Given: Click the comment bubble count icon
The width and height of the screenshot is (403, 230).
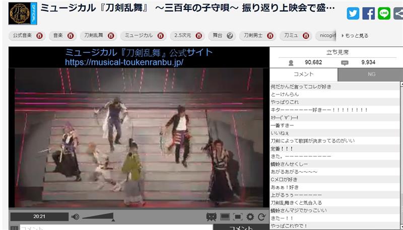Looking at the screenshot, I should pyautogui.click(x=345, y=63).
